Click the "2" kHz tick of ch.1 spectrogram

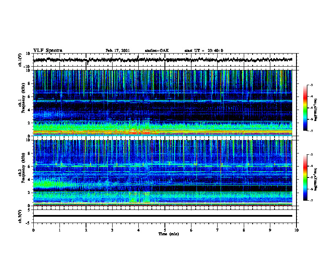point(29,123)
